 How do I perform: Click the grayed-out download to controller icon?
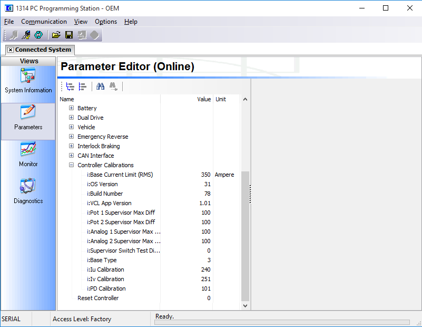tap(82, 35)
